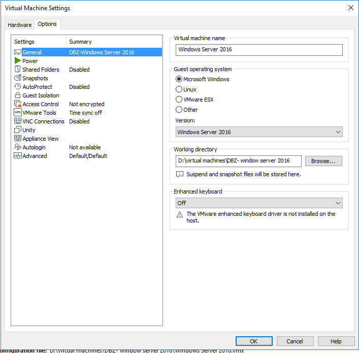The width and height of the screenshot is (359, 353).
Task: Close the Virtual Machine Settings window
Action: click(351, 8)
